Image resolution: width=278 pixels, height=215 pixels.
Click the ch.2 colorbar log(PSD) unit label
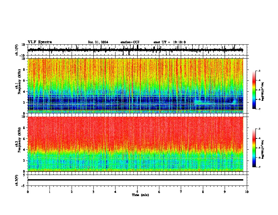pos(263,150)
